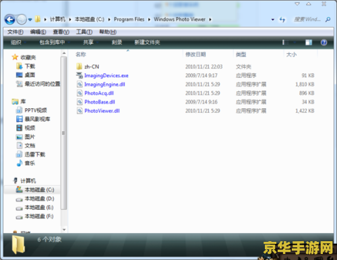Open the 音乐 library
Image resolution: width=337 pixels, height=260 pixels.
pos(30,163)
